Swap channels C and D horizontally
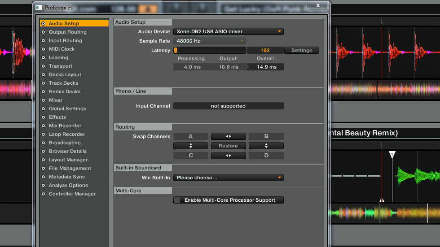Viewport: 440px width, 247px height. click(229, 156)
